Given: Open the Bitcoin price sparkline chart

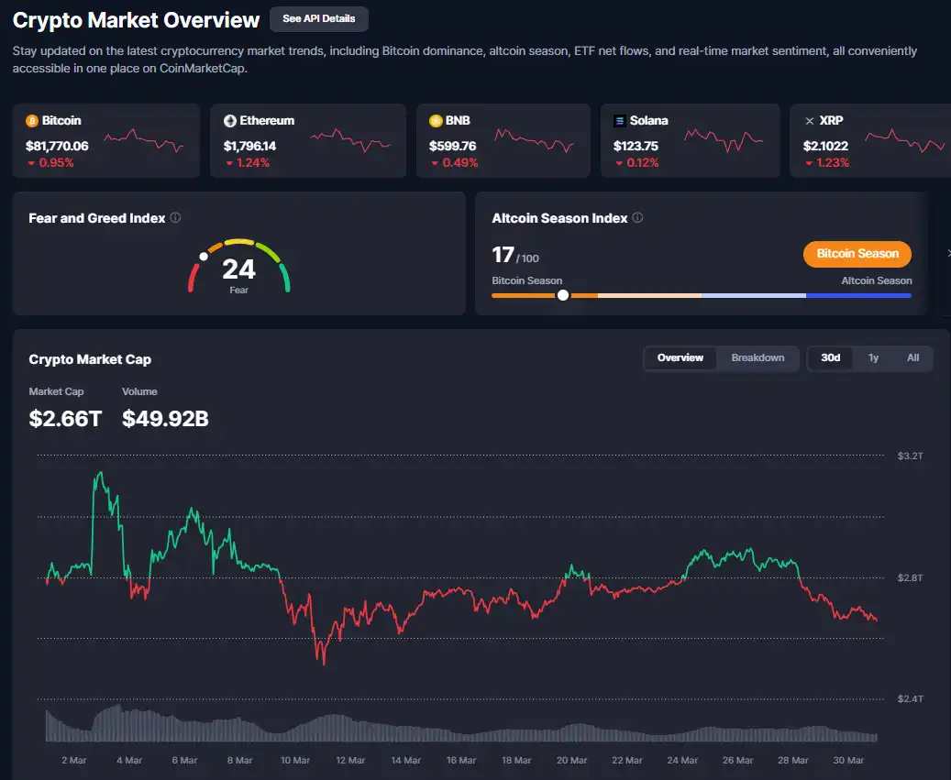Looking at the screenshot, I should [144, 140].
